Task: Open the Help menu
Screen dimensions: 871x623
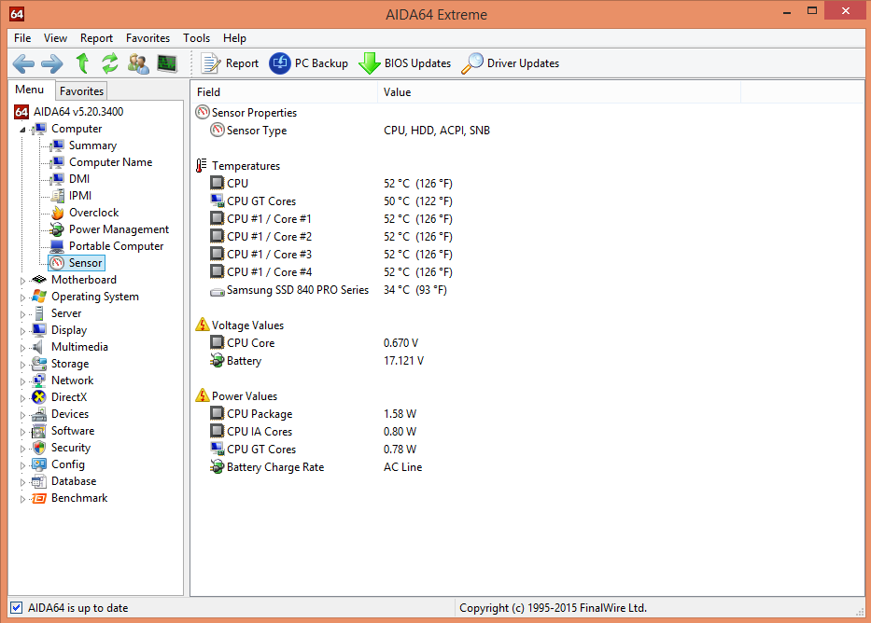Action: 234,37
